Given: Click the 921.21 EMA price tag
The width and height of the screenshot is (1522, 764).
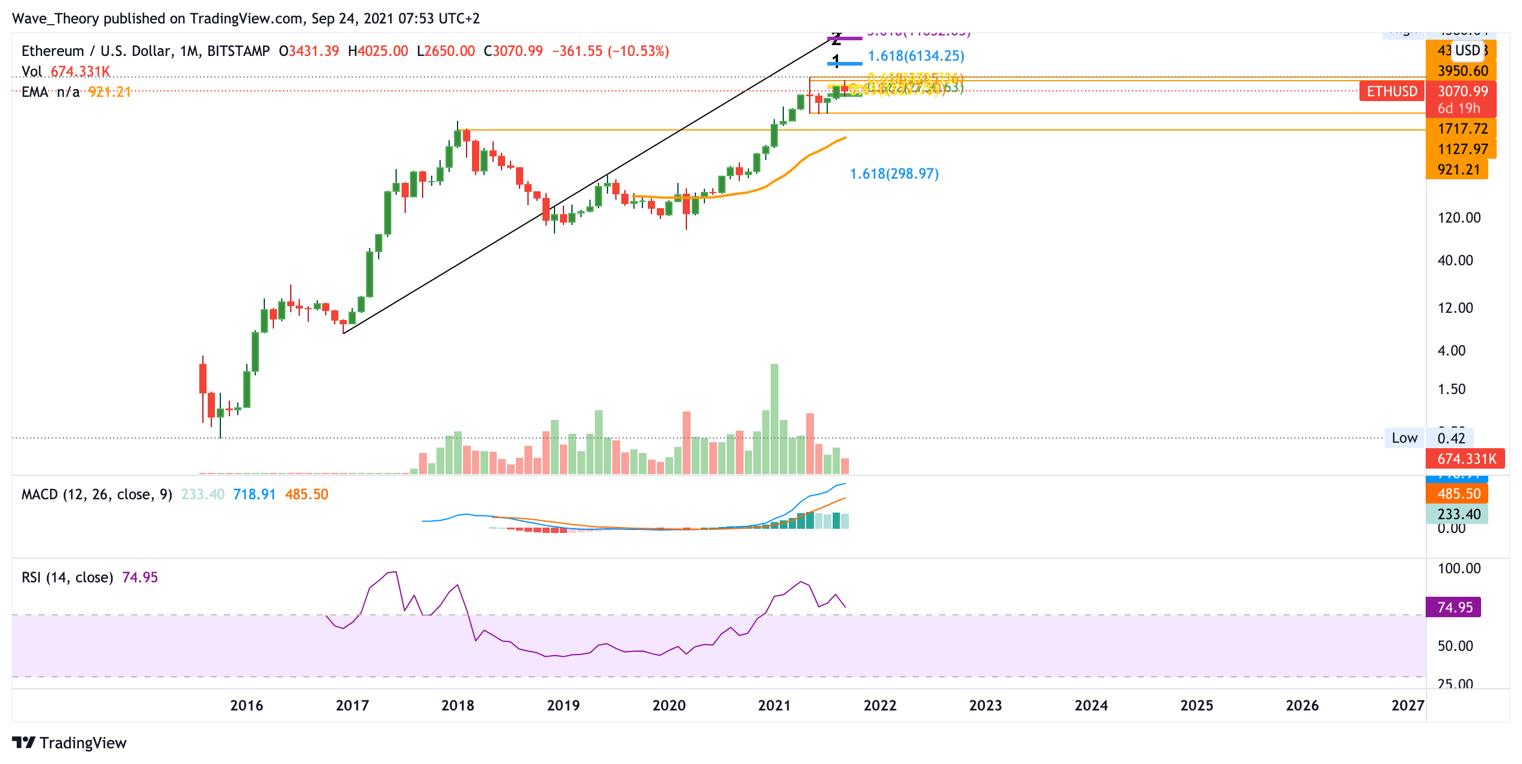Looking at the screenshot, I should 1458,170.
